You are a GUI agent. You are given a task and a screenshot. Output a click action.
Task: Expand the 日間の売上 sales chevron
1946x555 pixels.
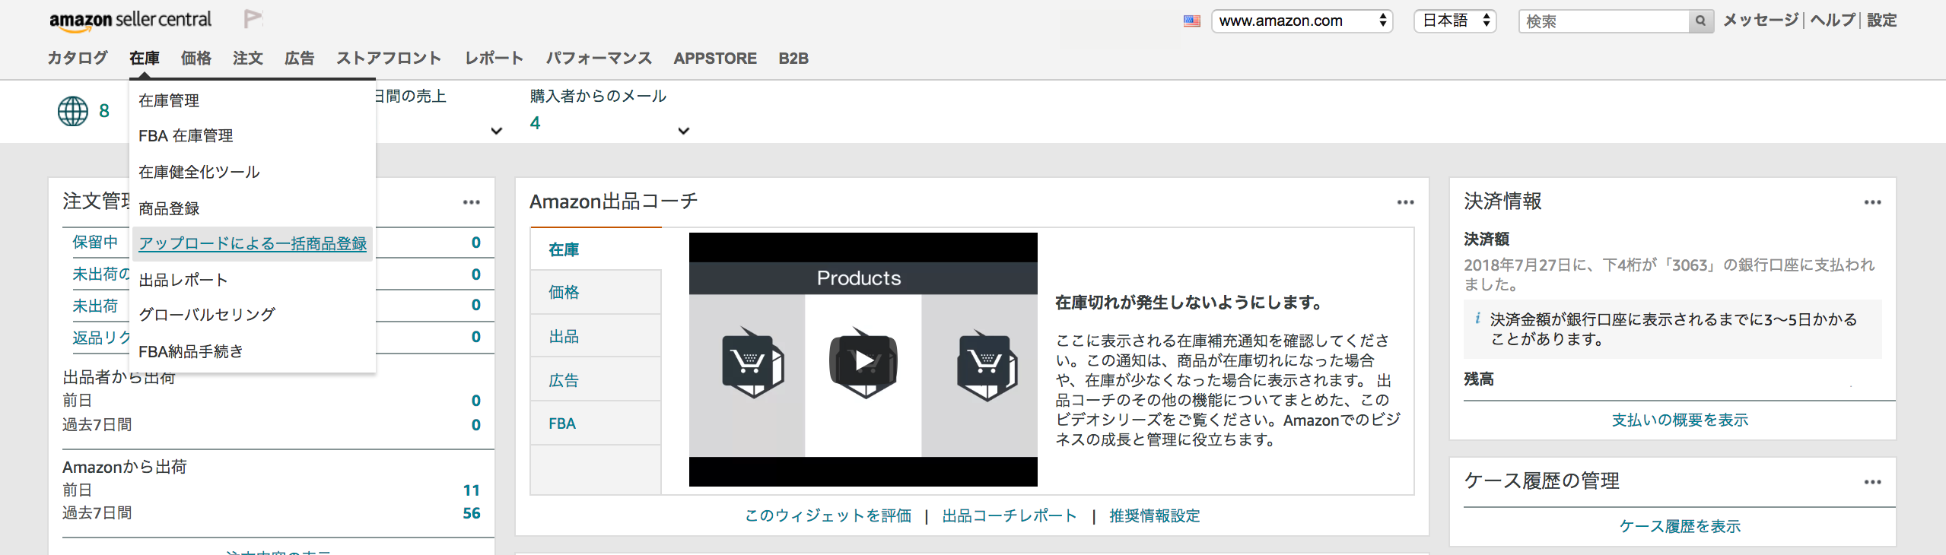(x=497, y=131)
